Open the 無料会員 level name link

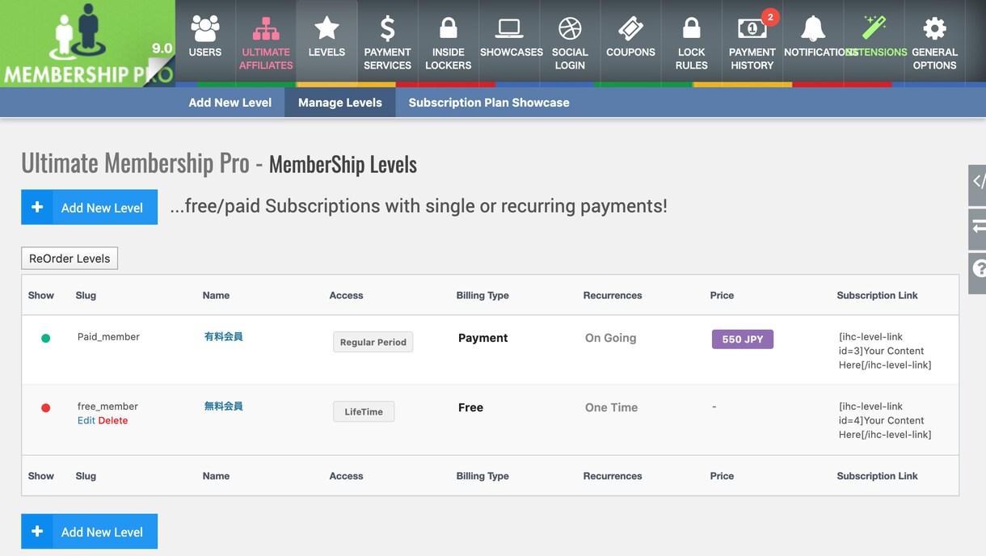224,406
